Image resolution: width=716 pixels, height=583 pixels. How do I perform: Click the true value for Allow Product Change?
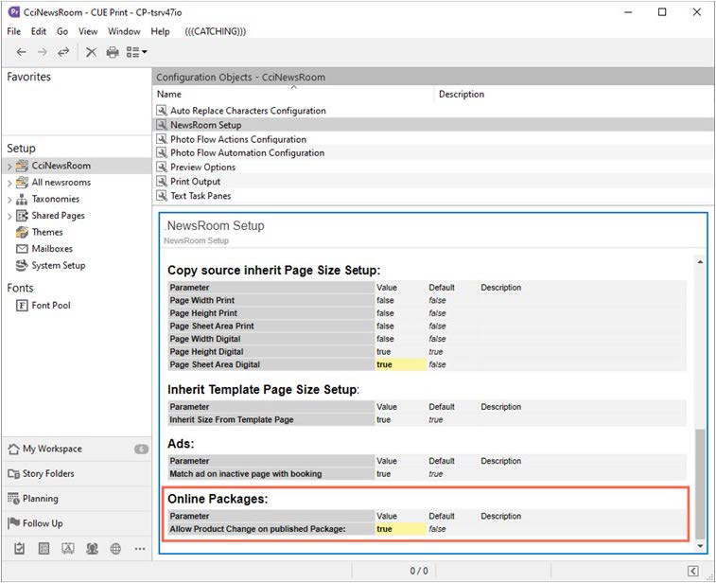click(385, 529)
